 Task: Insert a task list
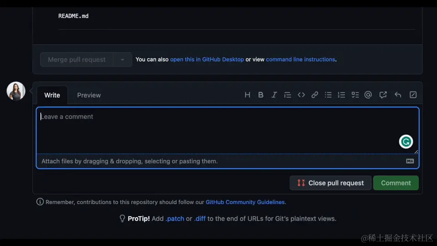355,95
